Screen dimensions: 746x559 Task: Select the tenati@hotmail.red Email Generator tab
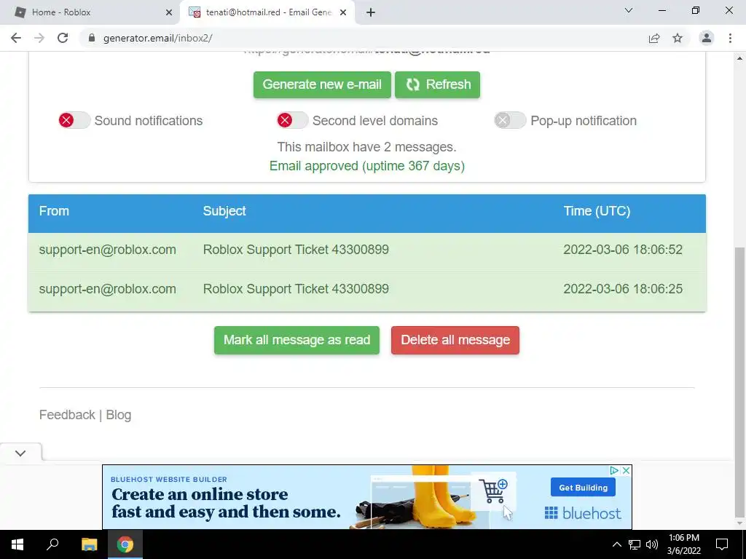pos(267,12)
